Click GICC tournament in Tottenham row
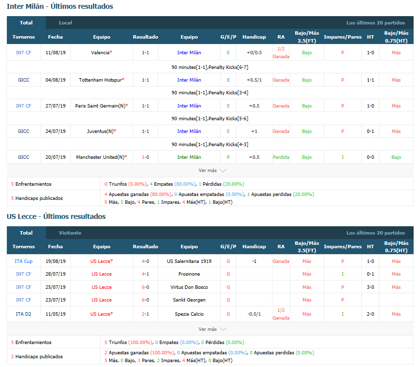This screenshot has height=367, width=418. click(23, 80)
